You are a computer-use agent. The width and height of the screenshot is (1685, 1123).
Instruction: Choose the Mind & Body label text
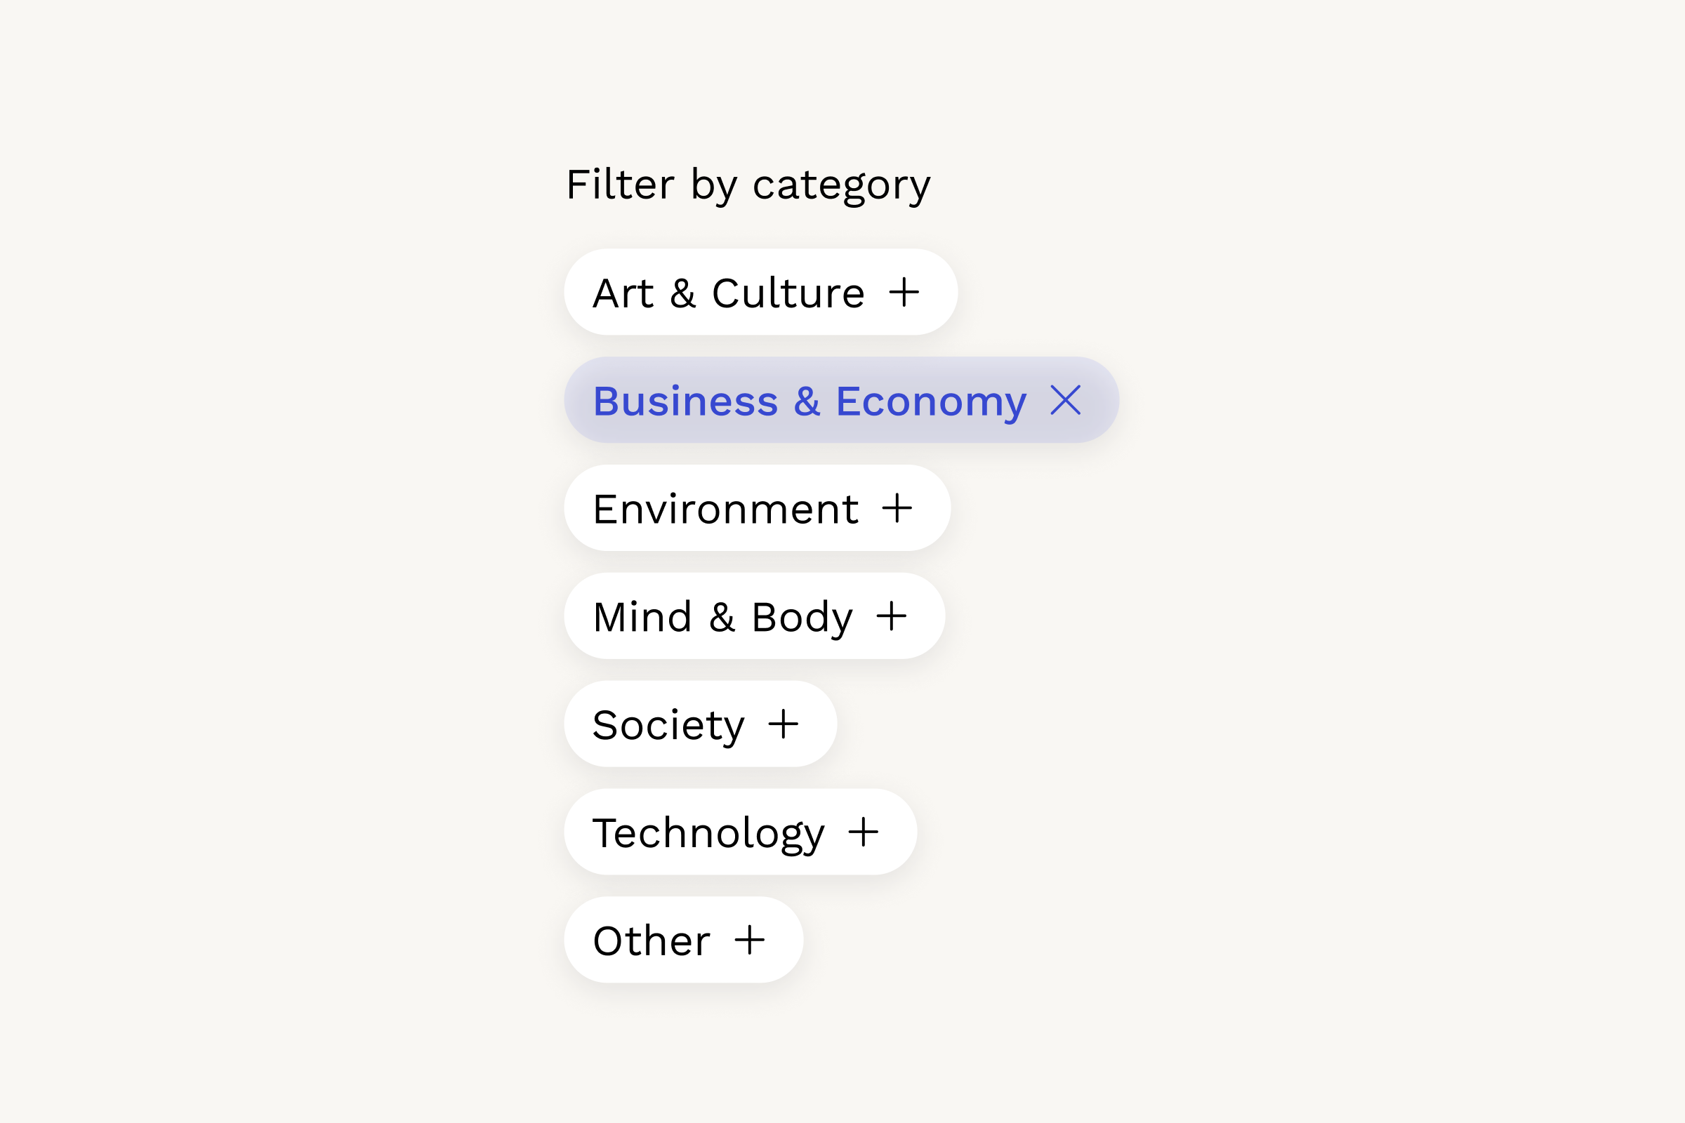pyautogui.click(x=722, y=618)
